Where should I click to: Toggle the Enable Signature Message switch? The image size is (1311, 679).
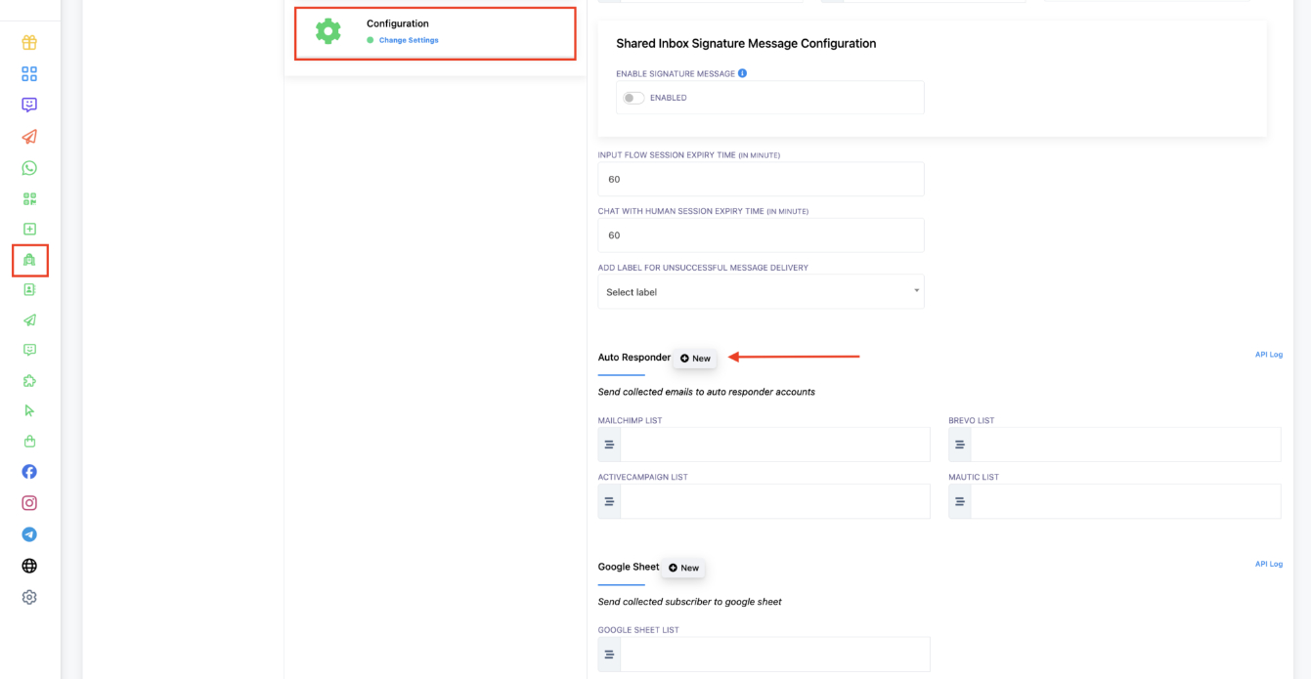(634, 98)
